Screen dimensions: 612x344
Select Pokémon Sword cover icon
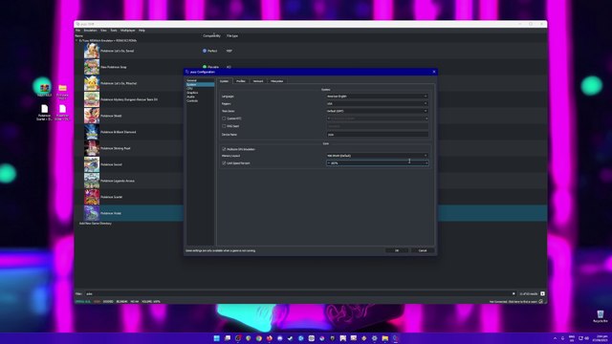92,164
